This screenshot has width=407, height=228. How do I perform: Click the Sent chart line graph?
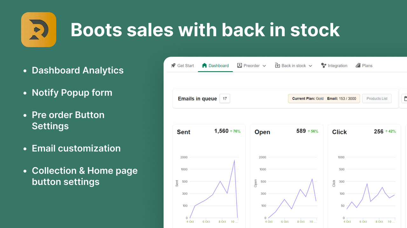(x=214, y=189)
